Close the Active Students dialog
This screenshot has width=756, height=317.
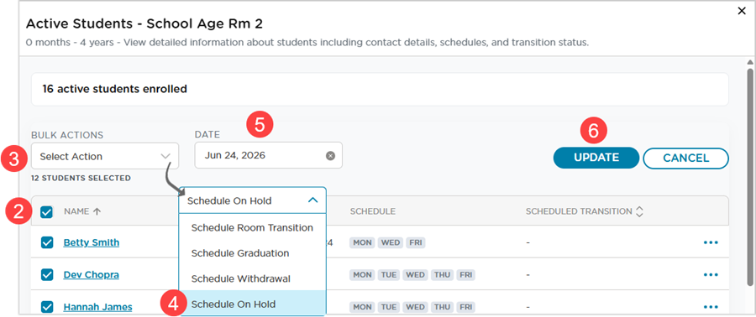(742, 11)
